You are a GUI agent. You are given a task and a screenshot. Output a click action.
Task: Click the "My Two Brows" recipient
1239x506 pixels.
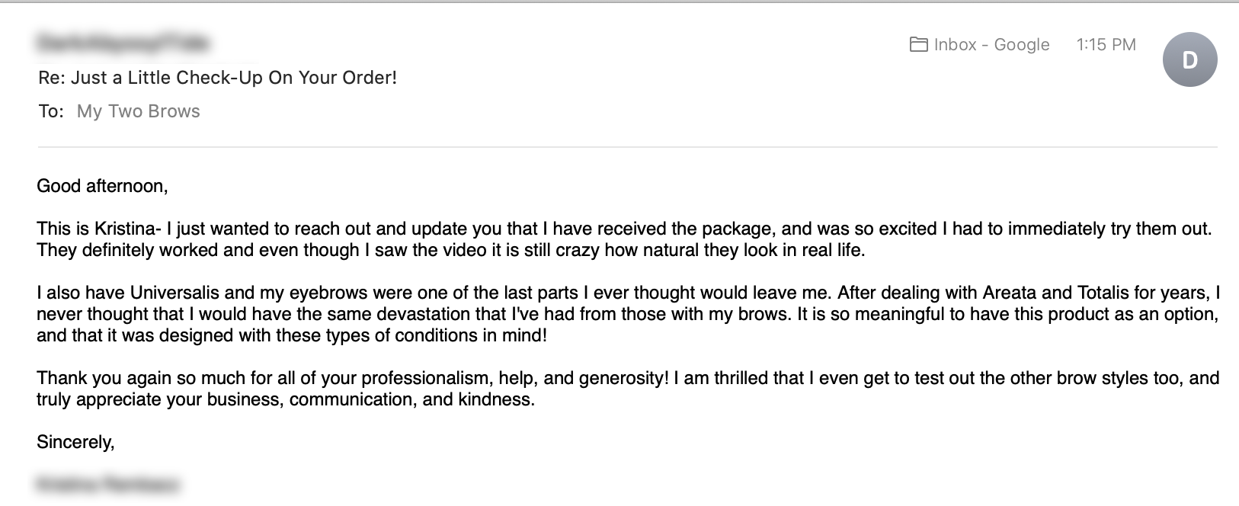[139, 111]
